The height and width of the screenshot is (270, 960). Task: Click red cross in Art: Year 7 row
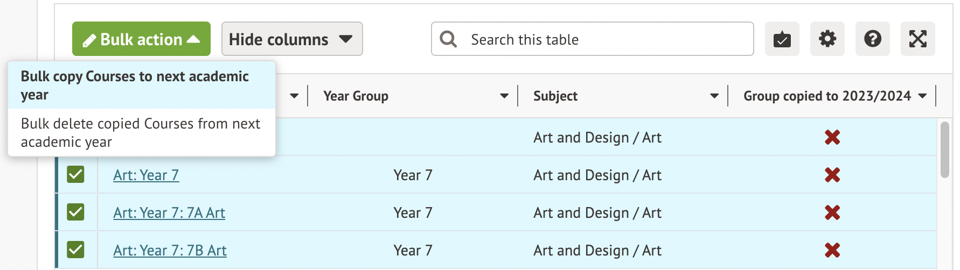point(832,175)
